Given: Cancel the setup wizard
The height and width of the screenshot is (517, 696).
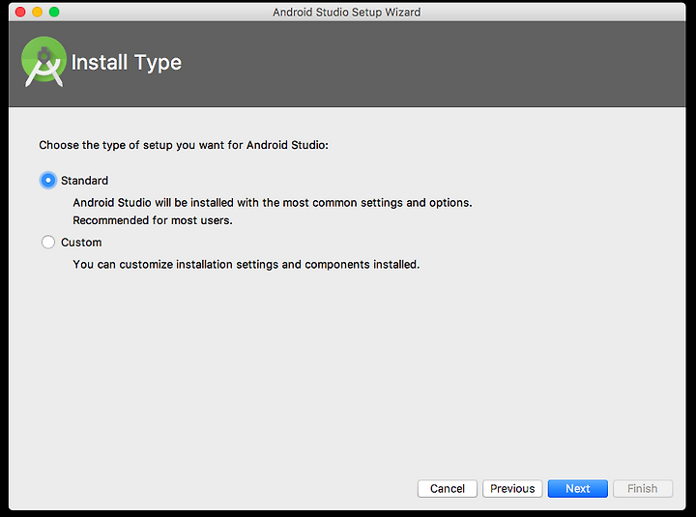Looking at the screenshot, I should point(447,489).
